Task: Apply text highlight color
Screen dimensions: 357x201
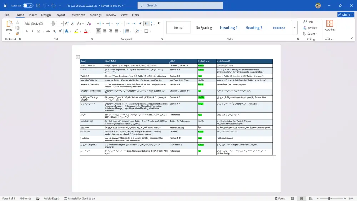Action: coord(76,31)
